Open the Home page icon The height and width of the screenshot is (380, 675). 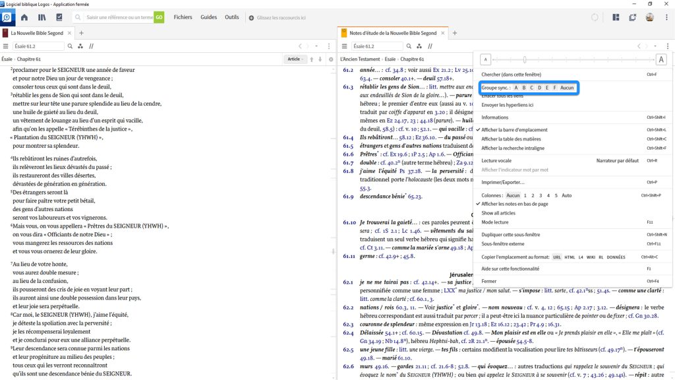coord(24,17)
